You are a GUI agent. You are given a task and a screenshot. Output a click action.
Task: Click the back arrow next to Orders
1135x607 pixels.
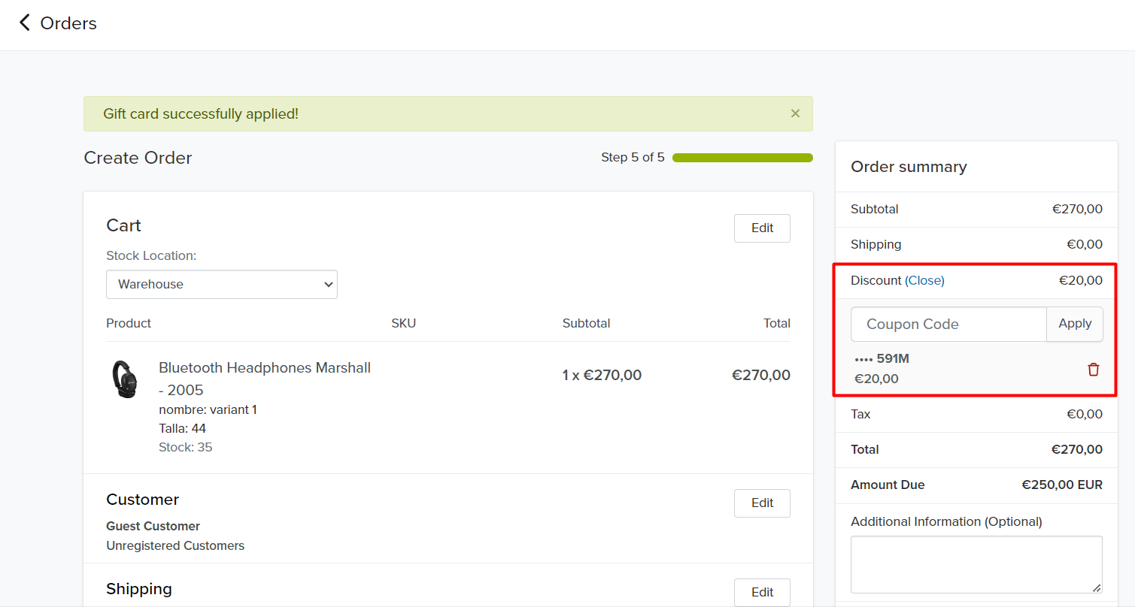25,23
